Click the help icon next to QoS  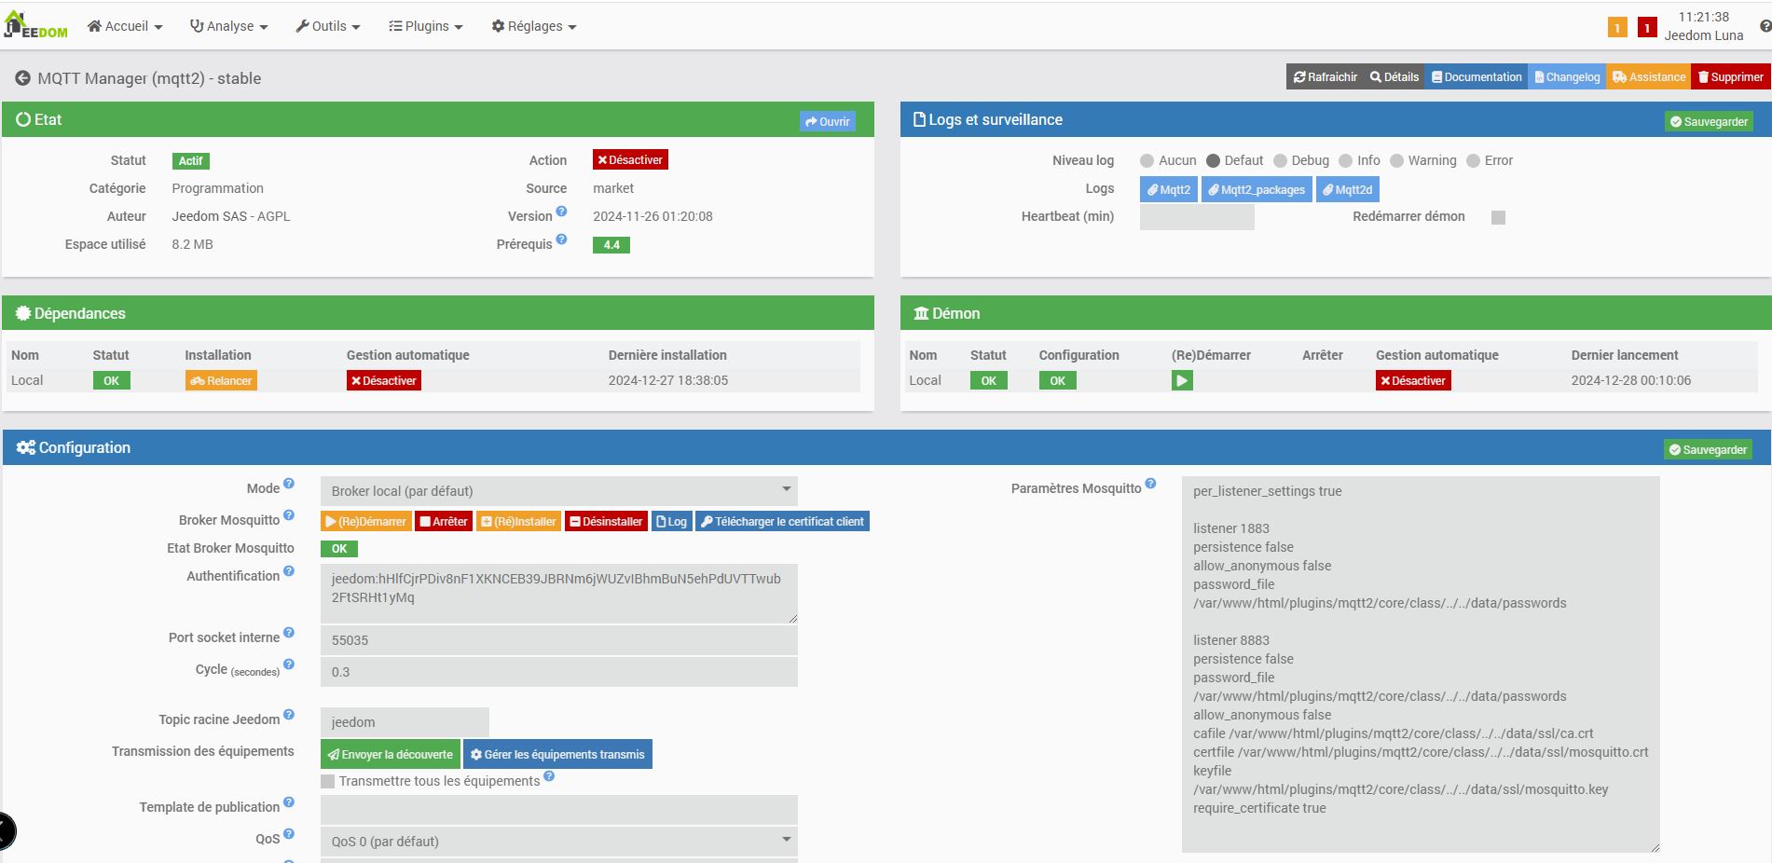(289, 834)
